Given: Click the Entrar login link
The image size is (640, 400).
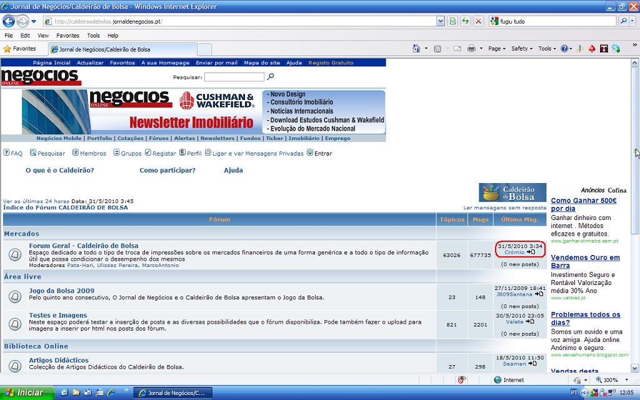Looking at the screenshot, I should point(319,153).
